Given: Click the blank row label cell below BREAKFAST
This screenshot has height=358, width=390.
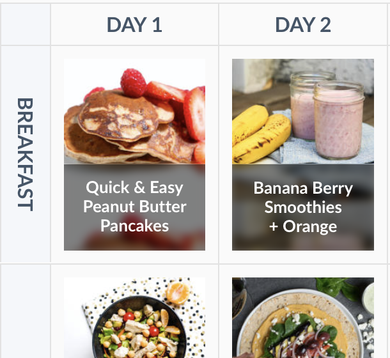Looking at the screenshot, I should (x=26, y=311).
